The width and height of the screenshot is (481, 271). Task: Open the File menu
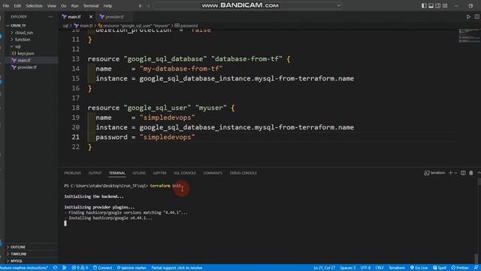coord(6,5)
